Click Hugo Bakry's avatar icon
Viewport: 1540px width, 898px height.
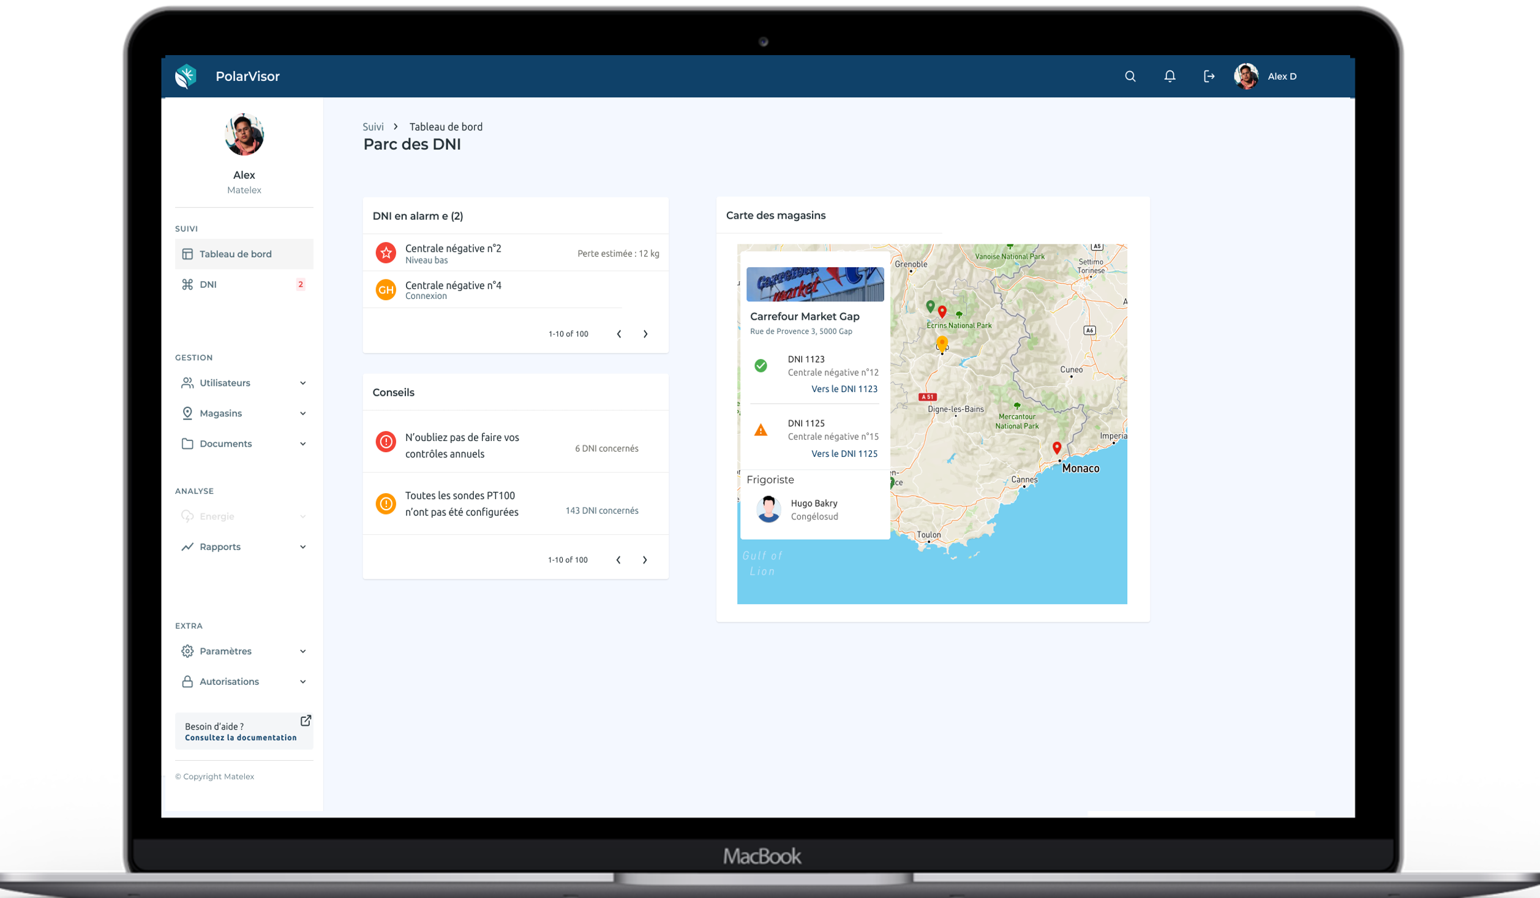[x=768, y=509]
